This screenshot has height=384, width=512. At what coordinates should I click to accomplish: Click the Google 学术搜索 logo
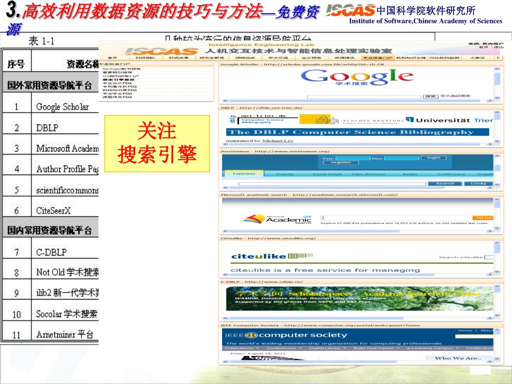pyautogui.click(x=357, y=77)
